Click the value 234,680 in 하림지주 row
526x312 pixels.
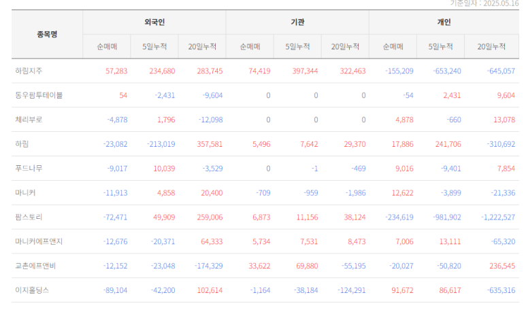(x=162, y=71)
